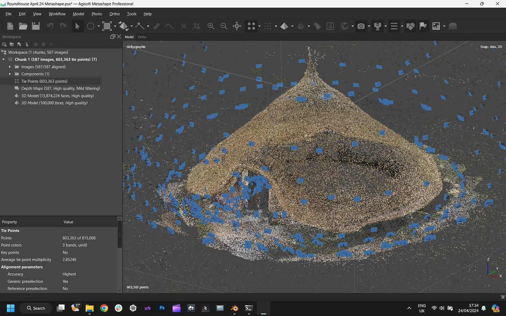Image resolution: width=506 pixels, height=316 pixels.
Task: Toggle the point cloud display icon
Action: tap(268, 26)
